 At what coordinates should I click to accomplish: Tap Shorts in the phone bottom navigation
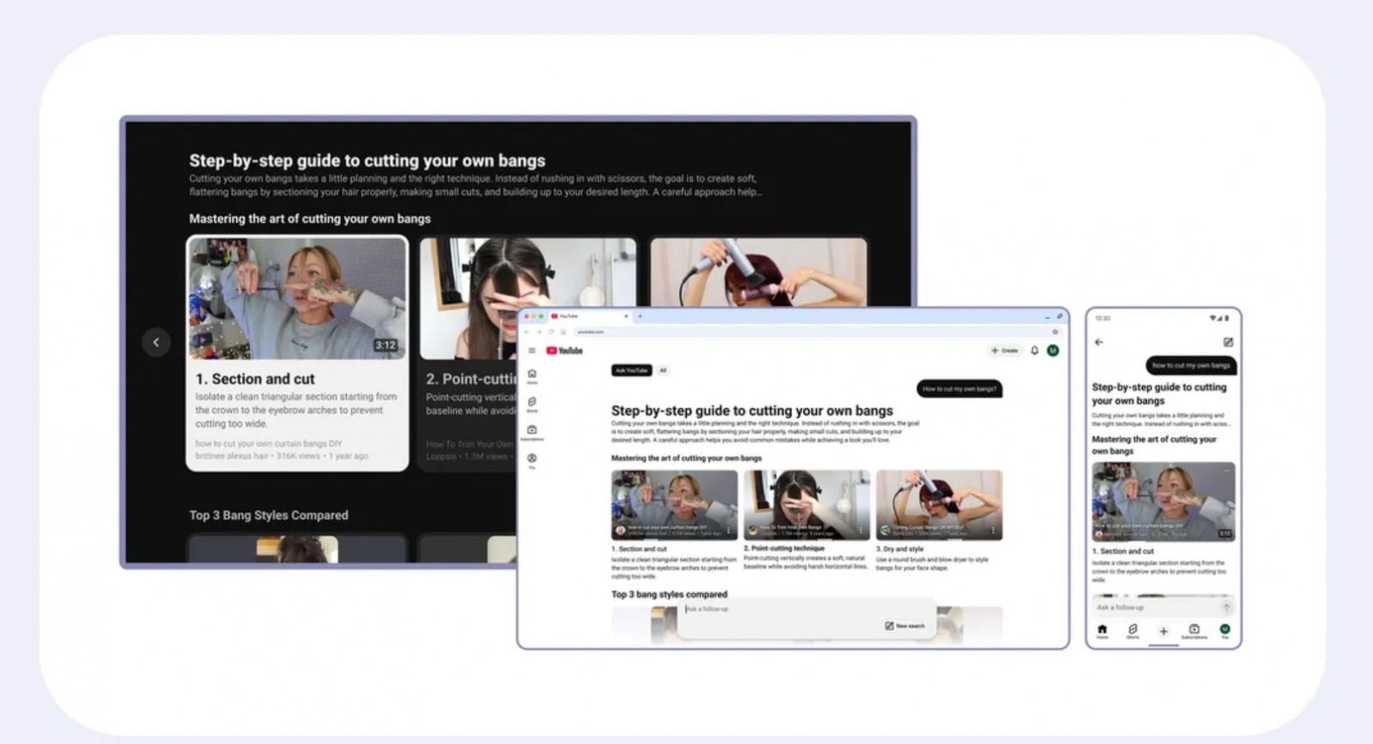coord(1133,632)
